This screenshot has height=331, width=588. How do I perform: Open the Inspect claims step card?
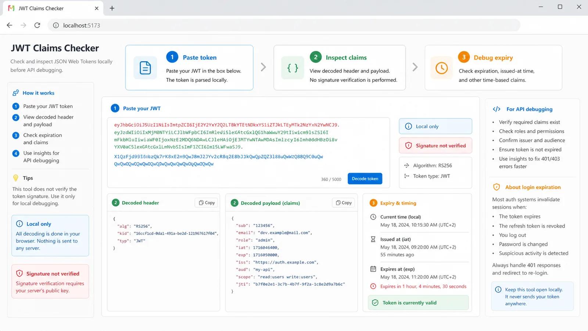click(x=340, y=68)
